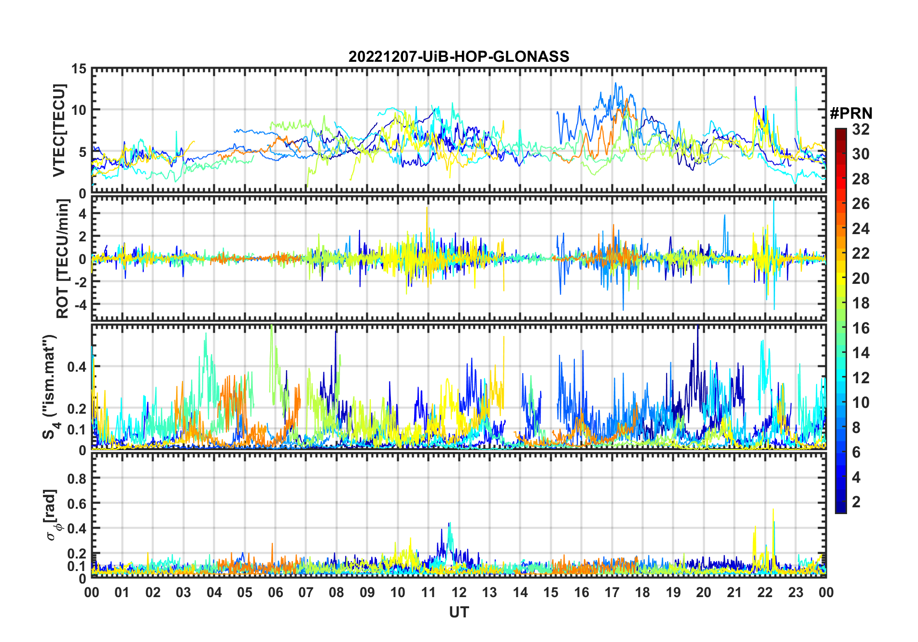This screenshot has height=642, width=918.
Task: Click inside the ROT time-series plot panel
Action: pyautogui.click(x=459, y=258)
